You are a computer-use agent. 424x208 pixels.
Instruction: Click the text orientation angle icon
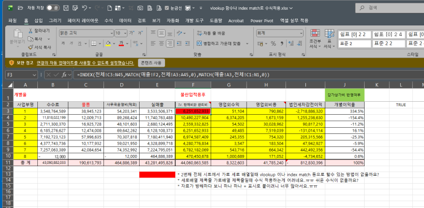pos(179,33)
